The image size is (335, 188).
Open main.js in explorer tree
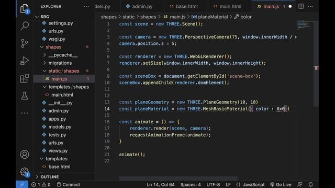click(x=64, y=79)
